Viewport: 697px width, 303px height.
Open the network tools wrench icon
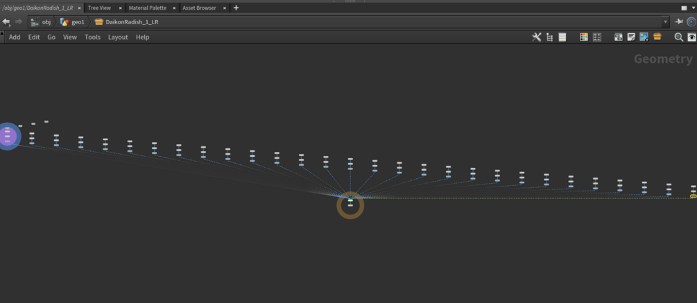coord(537,37)
